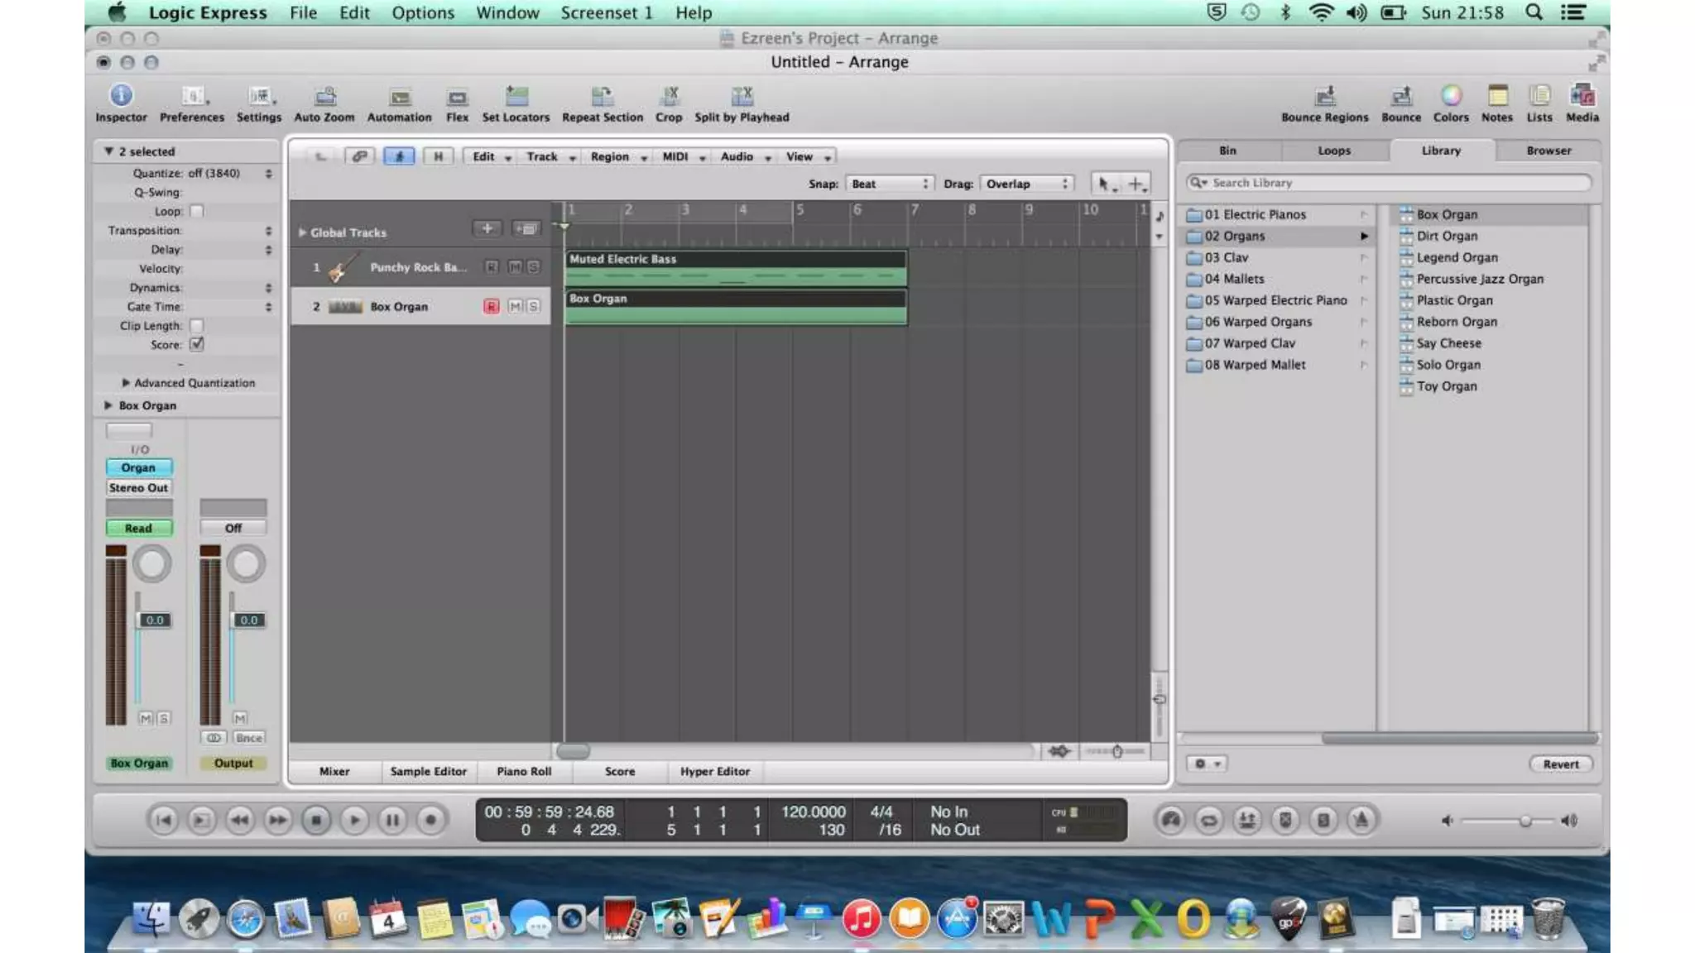The image size is (1695, 953).
Task: Click the master volume slider knob
Action: (1525, 821)
